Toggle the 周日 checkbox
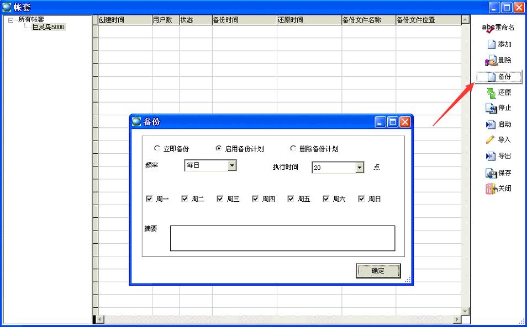The width and height of the screenshot is (527, 327). (x=361, y=199)
